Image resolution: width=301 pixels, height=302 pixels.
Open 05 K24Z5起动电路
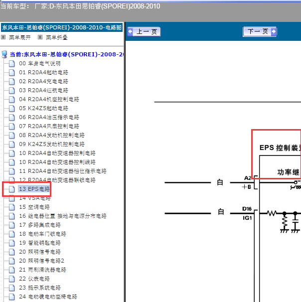43,108
